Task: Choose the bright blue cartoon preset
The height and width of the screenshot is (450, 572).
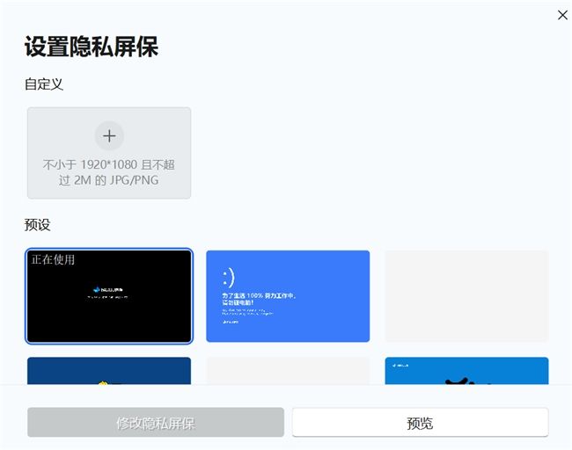Action: point(466,371)
